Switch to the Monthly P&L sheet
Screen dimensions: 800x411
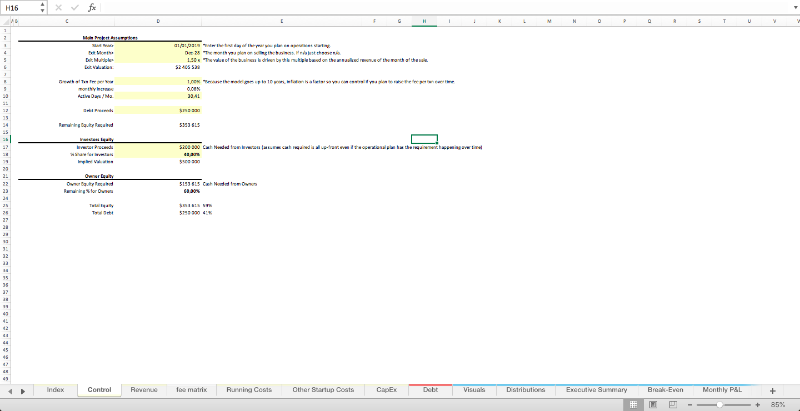coord(722,390)
